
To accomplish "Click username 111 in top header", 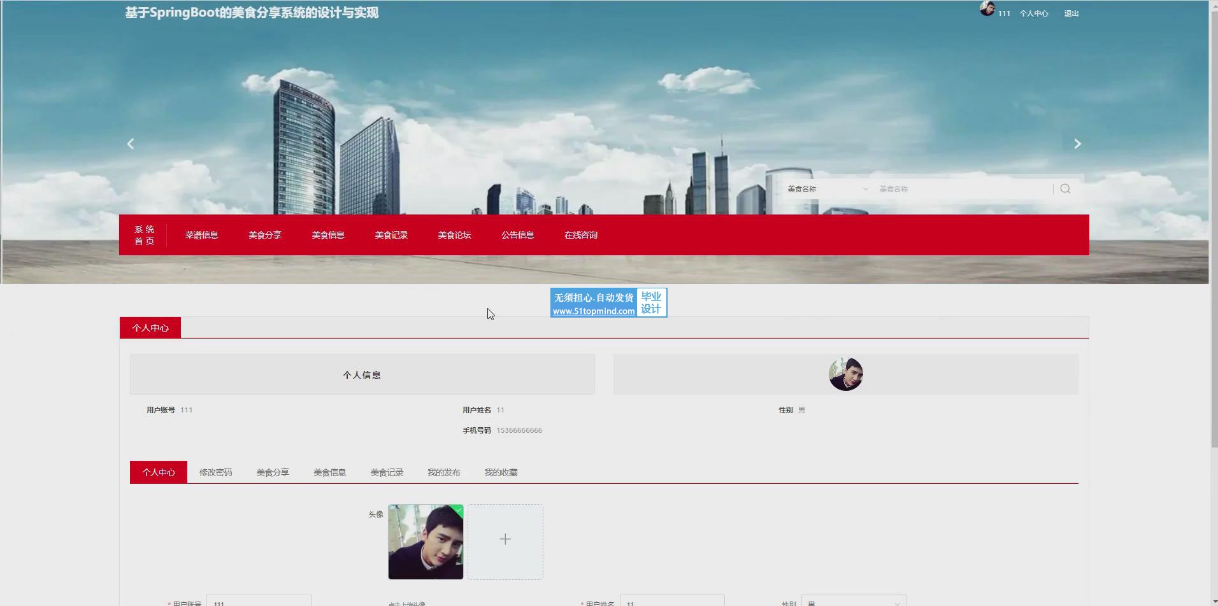I will tap(1004, 13).
